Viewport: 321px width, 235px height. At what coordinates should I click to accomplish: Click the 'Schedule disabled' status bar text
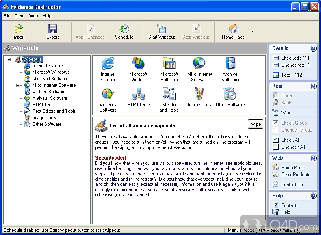[x=62, y=230]
